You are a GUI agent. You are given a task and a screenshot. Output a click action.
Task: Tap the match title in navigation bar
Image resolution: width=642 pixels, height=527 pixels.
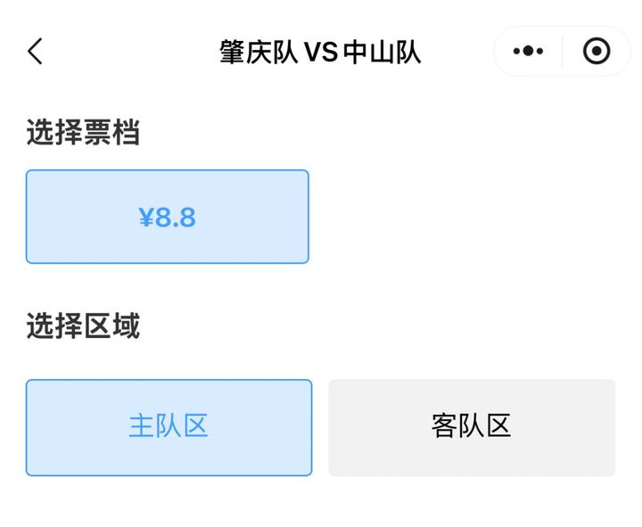(320, 53)
